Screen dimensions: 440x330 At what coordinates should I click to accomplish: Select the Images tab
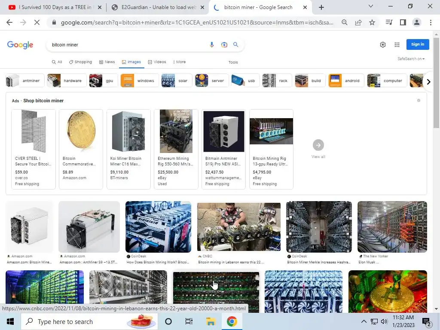click(x=131, y=62)
